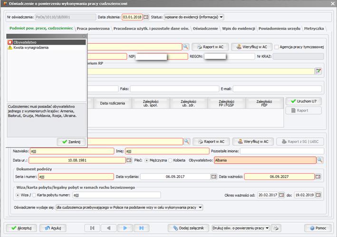Click Uruchom U7 button

(x=303, y=101)
